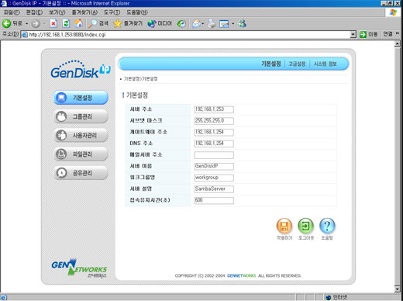
Task: Expand the Edit button dropdown arrow
Action: click(x=232, y=24)
